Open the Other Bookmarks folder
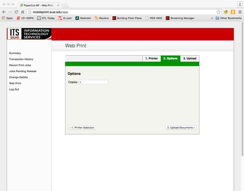The image size is (244, 191). pos(228,18)
